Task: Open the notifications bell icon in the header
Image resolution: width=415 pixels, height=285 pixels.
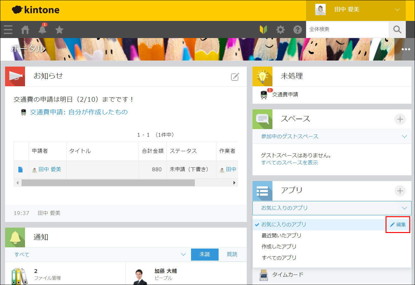Action: click(x=42, y=29)
